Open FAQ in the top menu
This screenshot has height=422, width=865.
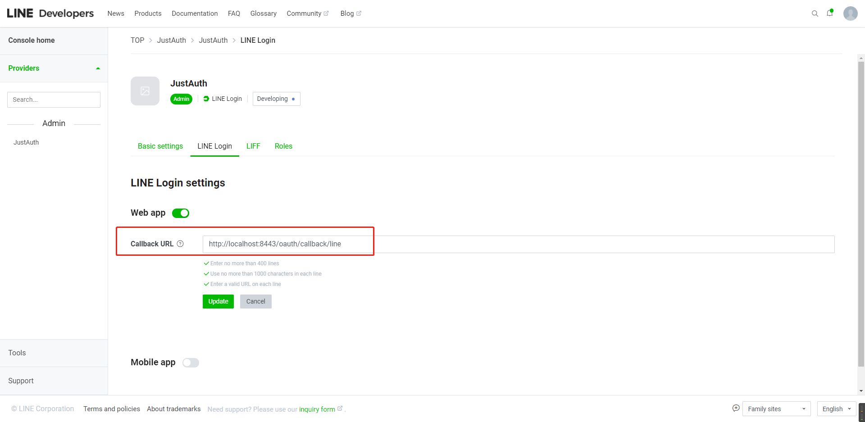pyautogui.click(x=234, y=14)
